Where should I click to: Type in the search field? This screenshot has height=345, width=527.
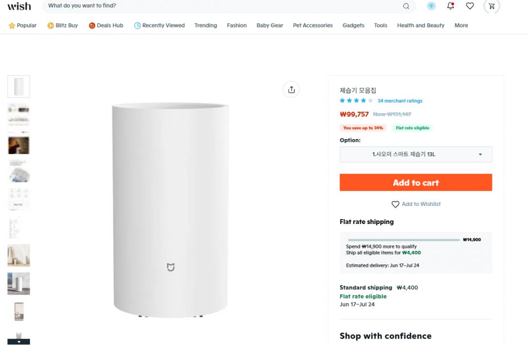[220, 6]
